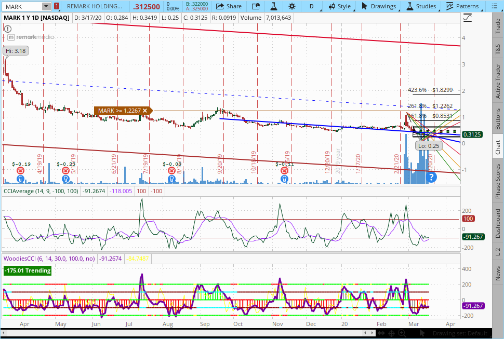
Task: Click the chart settings gear icon
Action: (x=292, y=6)
